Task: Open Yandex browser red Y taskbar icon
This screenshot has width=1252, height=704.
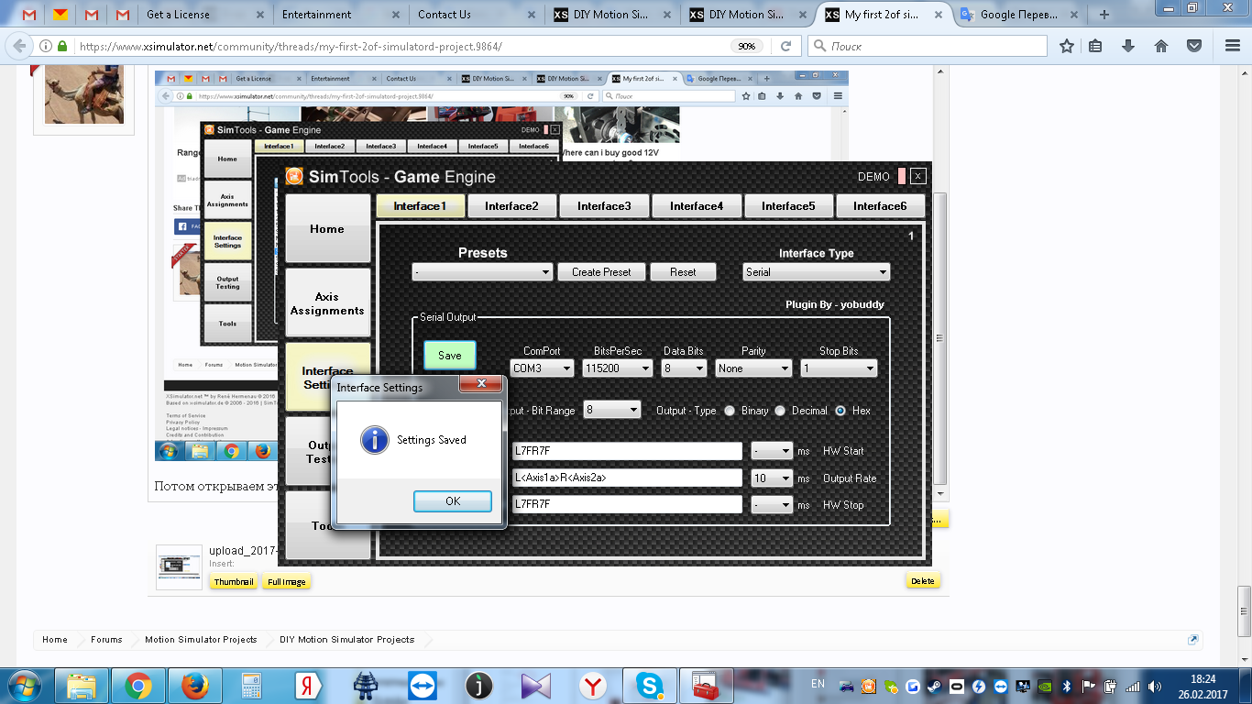Action: point(594,686)
